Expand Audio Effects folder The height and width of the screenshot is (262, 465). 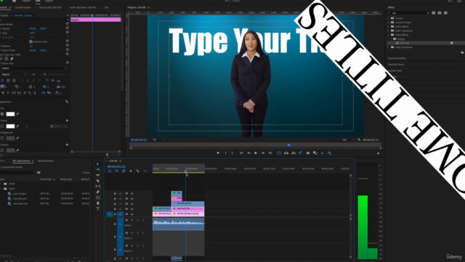[389, 26]
